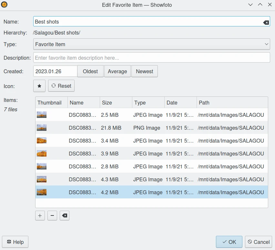Expand the Type dropdown
The height and width of the screenshot is (250, 275).
pyautogui.click(x=151, y=44)
